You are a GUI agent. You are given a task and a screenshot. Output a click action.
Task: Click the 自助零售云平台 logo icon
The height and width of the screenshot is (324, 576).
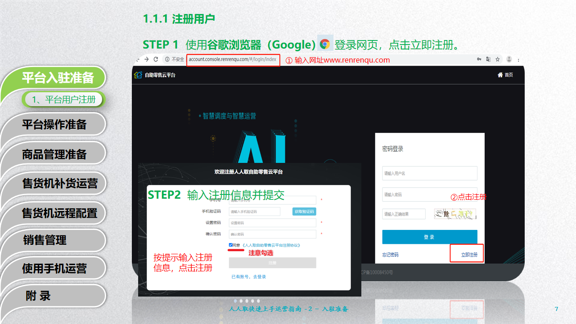pyautogui.click(x=138, y=75)
